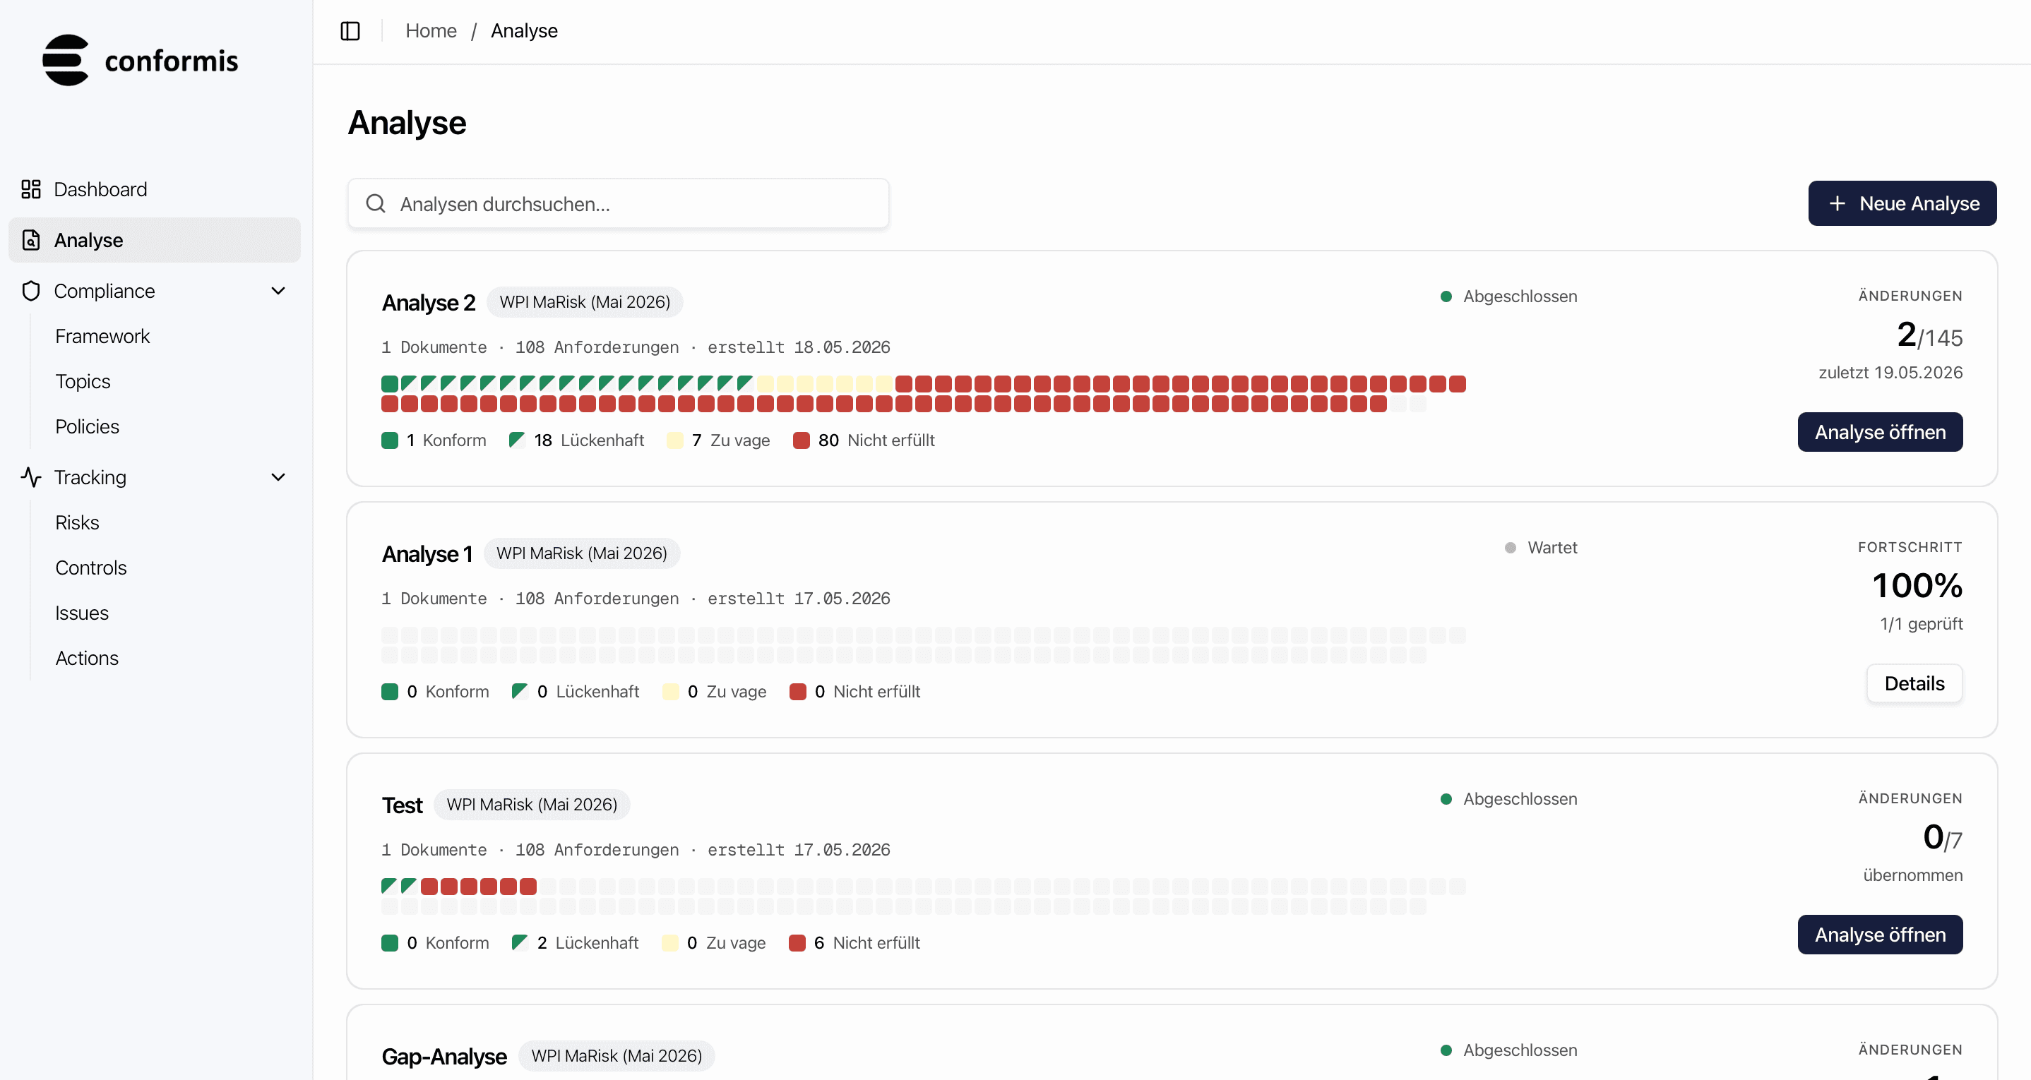This screenshot has width=2031, height=1080.
Task: Click the Tracking activity icon
Action: tap(31, 477)
